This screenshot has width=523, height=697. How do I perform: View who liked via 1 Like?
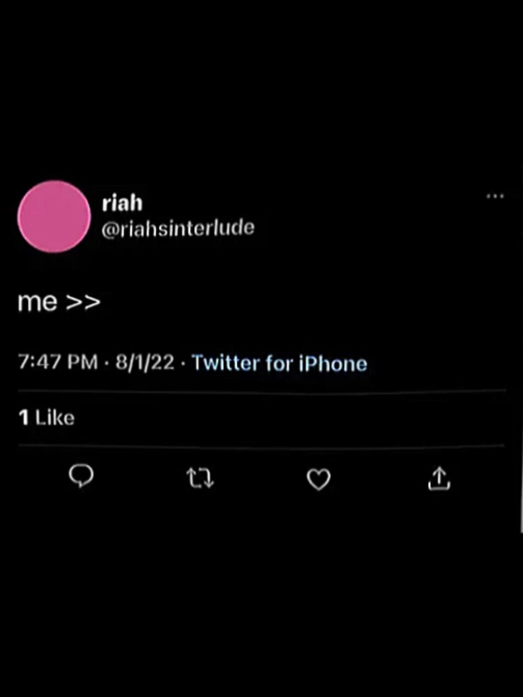(46, 418)
